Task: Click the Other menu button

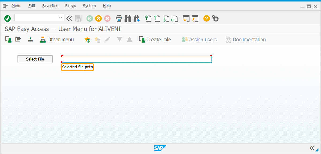Action: tap(57, 40)
